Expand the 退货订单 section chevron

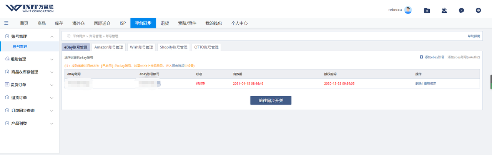click(52, 98)
